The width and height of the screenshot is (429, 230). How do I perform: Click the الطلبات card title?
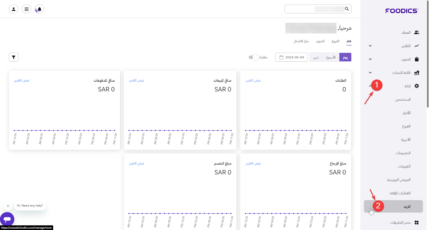point(341,80)
